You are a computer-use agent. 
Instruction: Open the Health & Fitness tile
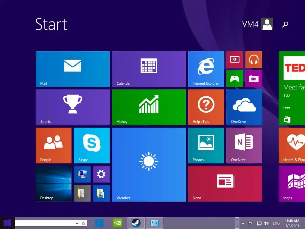[292, 146]
